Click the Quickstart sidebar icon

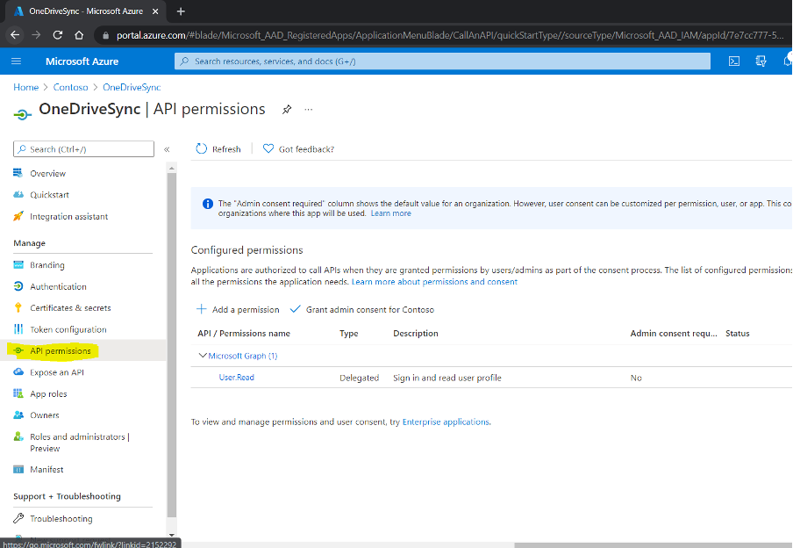click(18, 194)
